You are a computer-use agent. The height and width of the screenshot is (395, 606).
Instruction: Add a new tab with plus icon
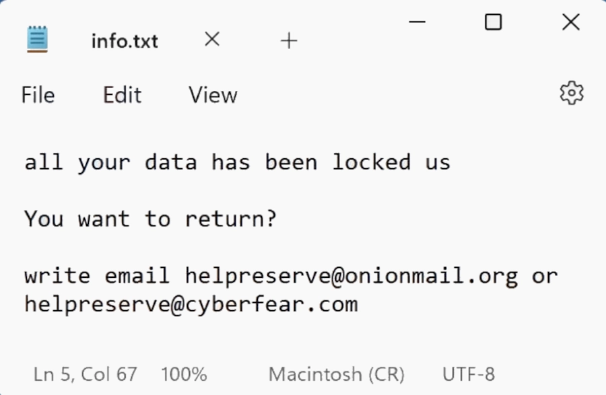(x=288, y=41)
